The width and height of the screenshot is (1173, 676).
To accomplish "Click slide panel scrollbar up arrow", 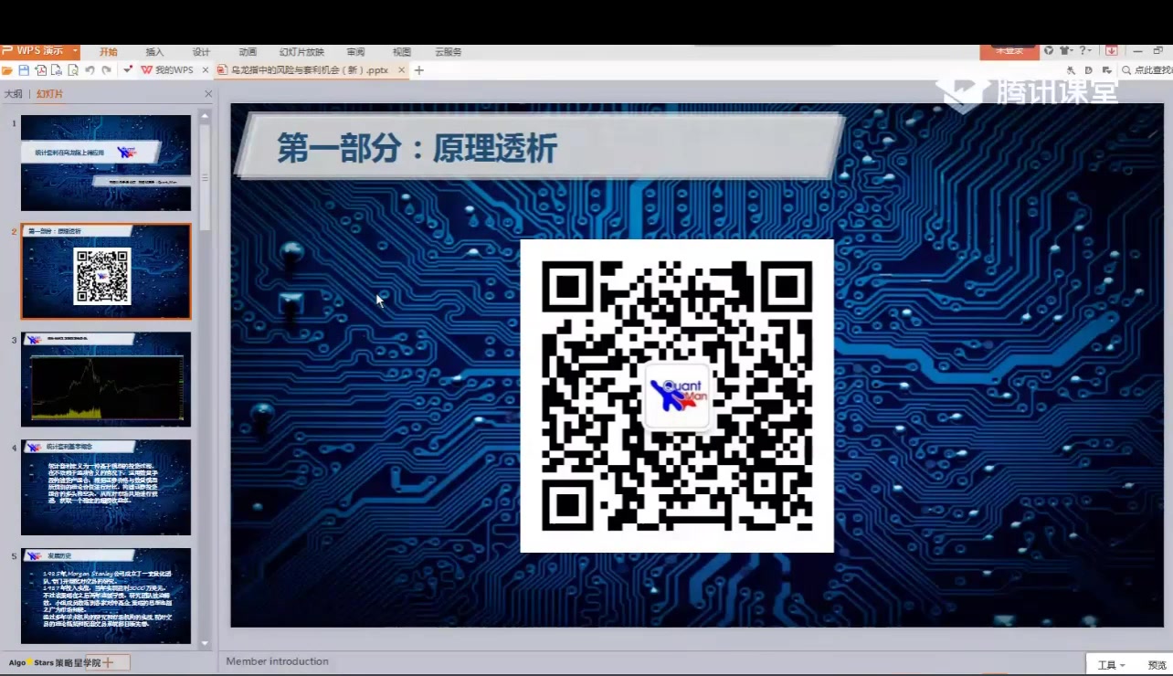I will (206, 114).
